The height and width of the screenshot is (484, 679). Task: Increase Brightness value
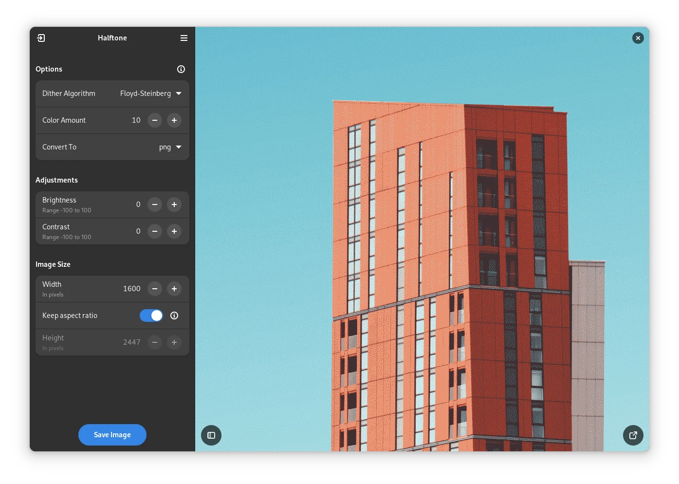pos(174,205)
